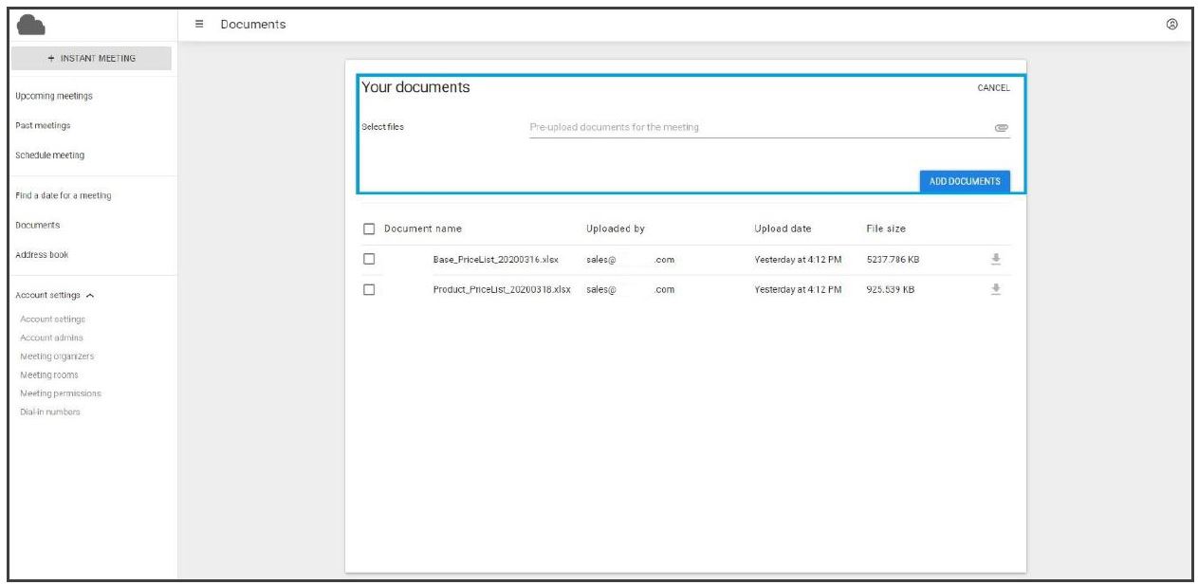The width and height of the screenshot is (1198, 585).
Task: Open the Address book
Action: (x=42, y=255)
